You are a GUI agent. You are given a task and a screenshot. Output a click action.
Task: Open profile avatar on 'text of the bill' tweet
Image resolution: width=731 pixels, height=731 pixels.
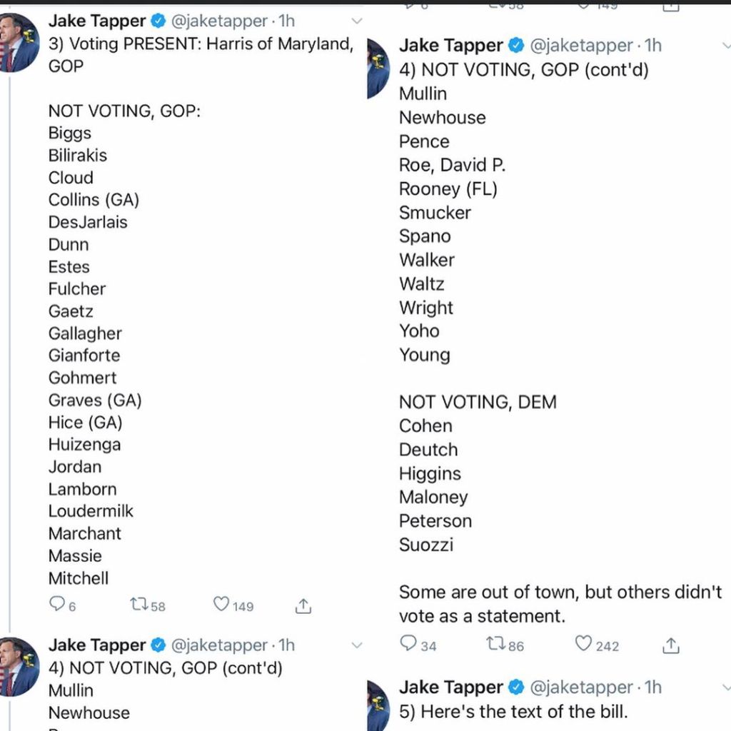pos(378,707)
